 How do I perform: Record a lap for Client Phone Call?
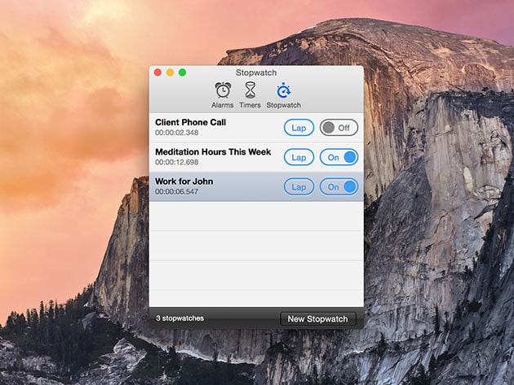click(x=299, y=128)
